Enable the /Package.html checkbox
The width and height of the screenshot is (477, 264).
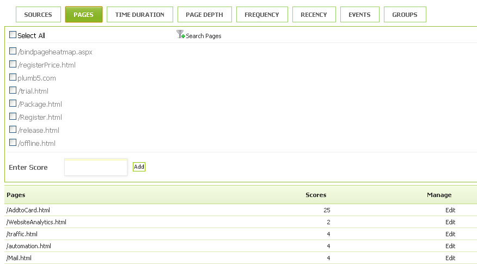[13, 103]
